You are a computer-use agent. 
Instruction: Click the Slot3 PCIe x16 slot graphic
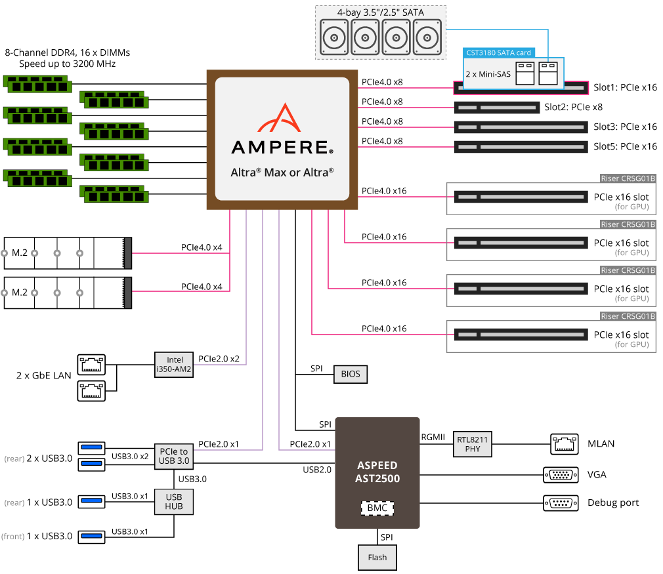521,127
